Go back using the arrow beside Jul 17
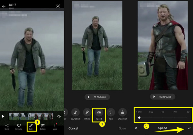The width and height of the screenshot is (193, 135). 4,6
